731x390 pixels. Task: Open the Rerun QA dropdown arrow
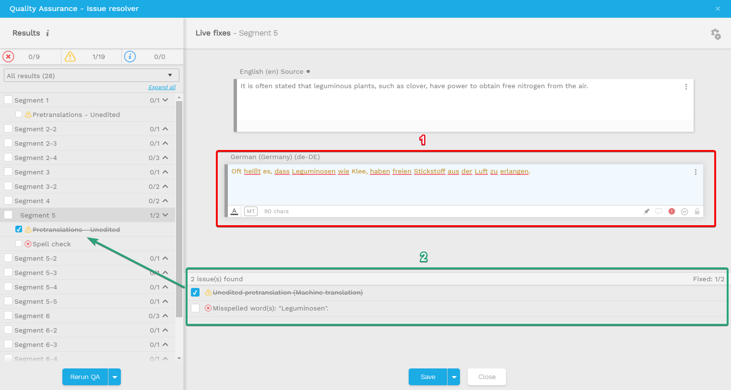click(115, 377)
